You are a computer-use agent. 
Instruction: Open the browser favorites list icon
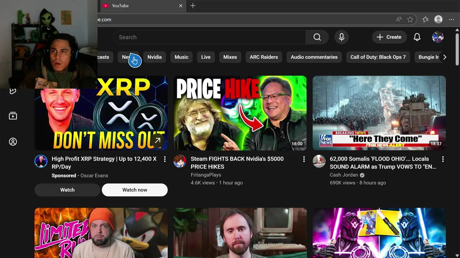click(x=425, y=20)
